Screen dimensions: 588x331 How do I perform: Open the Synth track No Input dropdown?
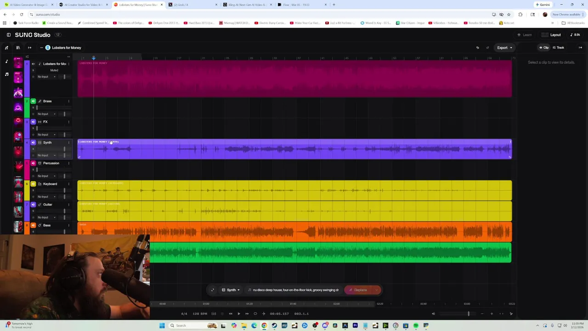(46, 155)
